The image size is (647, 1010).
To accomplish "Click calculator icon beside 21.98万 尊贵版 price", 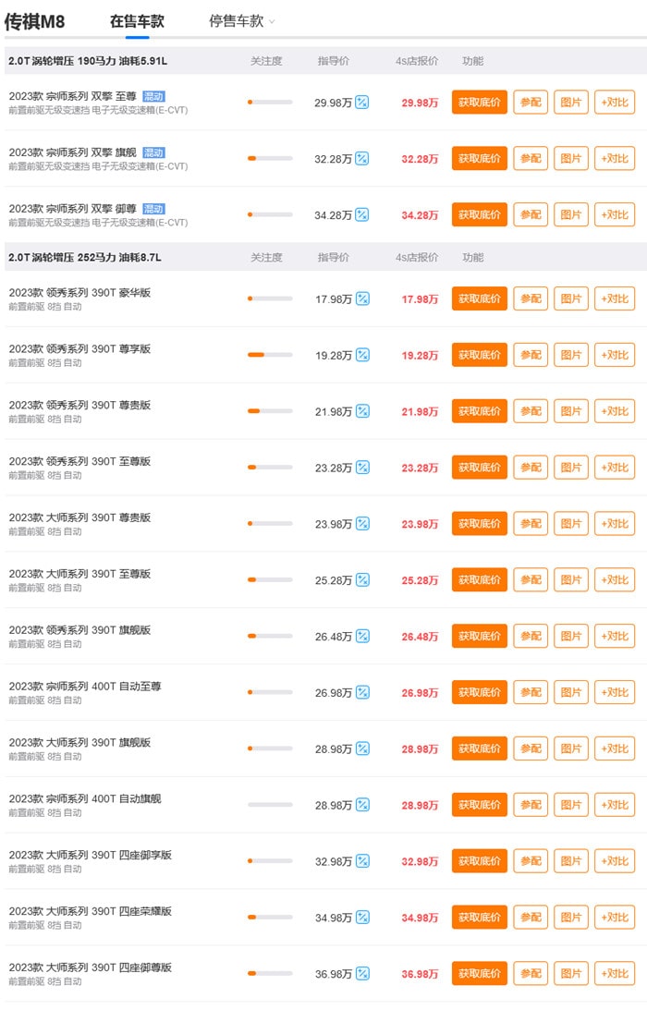I will 363,411.
